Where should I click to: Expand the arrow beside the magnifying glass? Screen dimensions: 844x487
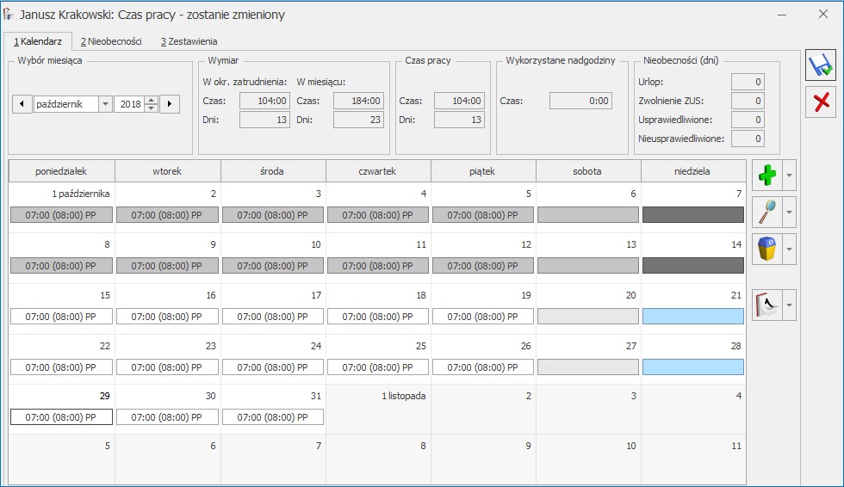790,212
